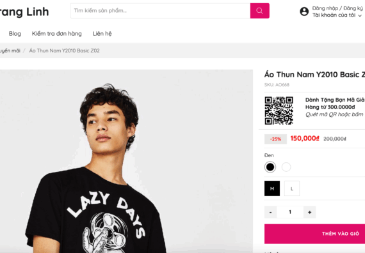Select the white color swatch
365x253 pixels.
286,167
